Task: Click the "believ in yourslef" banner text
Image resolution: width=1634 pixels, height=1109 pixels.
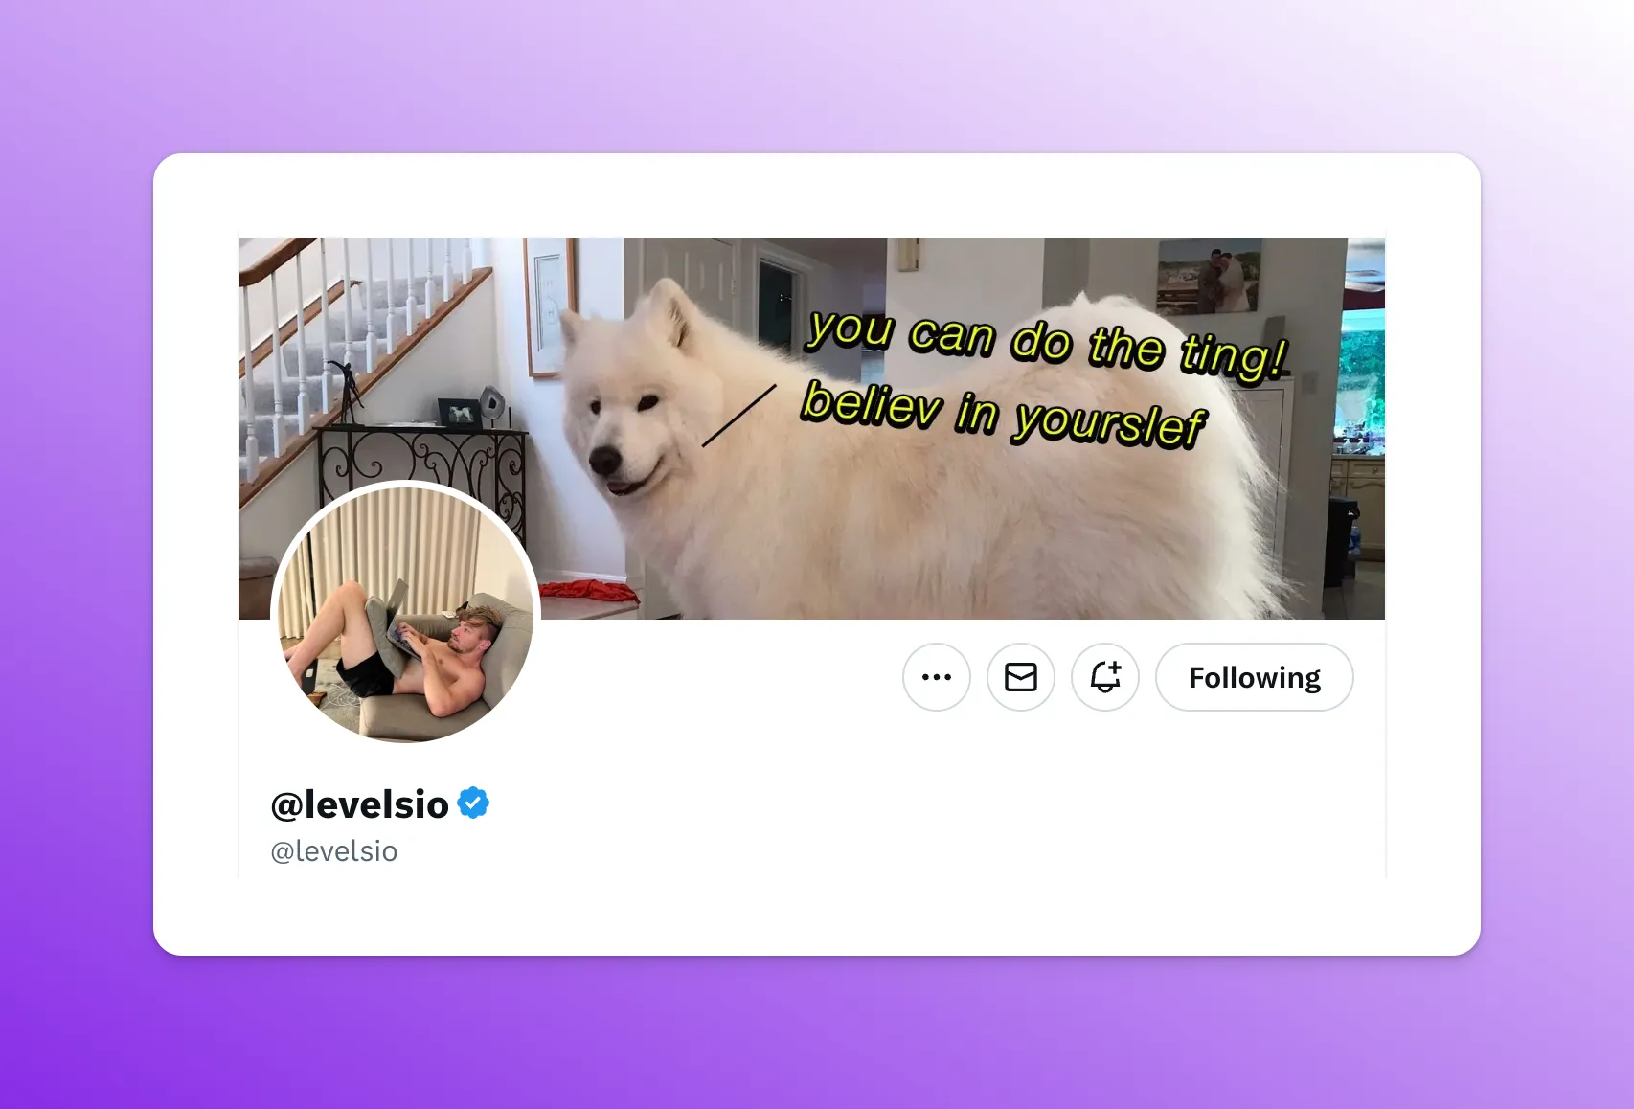Action: click(1003, 414)
